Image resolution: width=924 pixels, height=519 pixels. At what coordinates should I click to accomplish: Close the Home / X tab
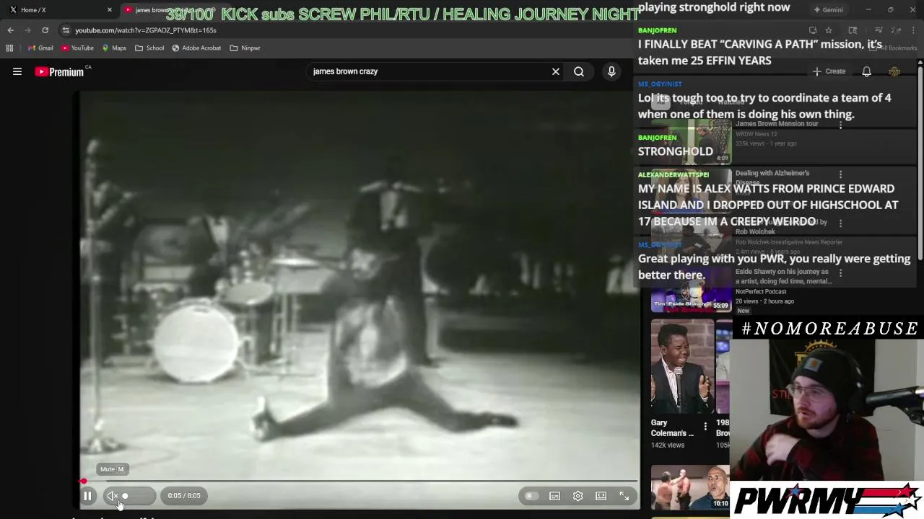coord(110,10)
